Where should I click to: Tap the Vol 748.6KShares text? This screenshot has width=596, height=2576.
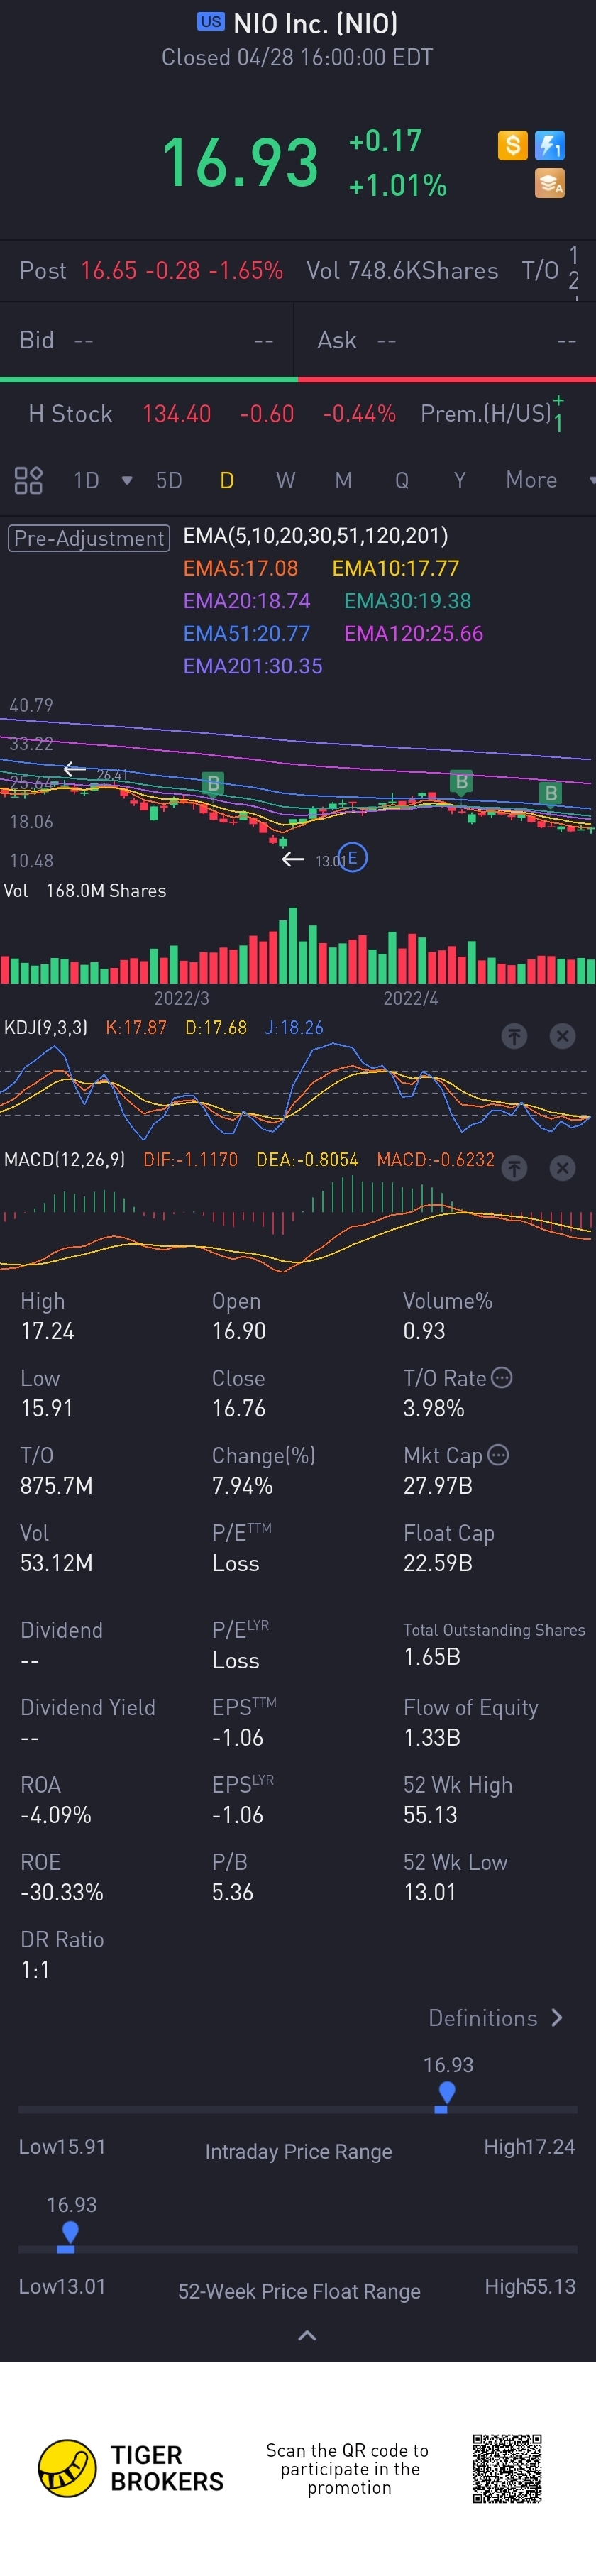(x=402, y=270)
